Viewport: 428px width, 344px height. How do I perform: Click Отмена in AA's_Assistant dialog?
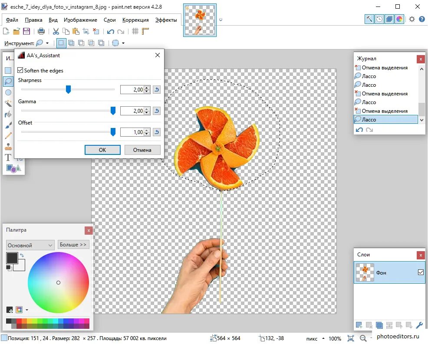tap(142, 150)
